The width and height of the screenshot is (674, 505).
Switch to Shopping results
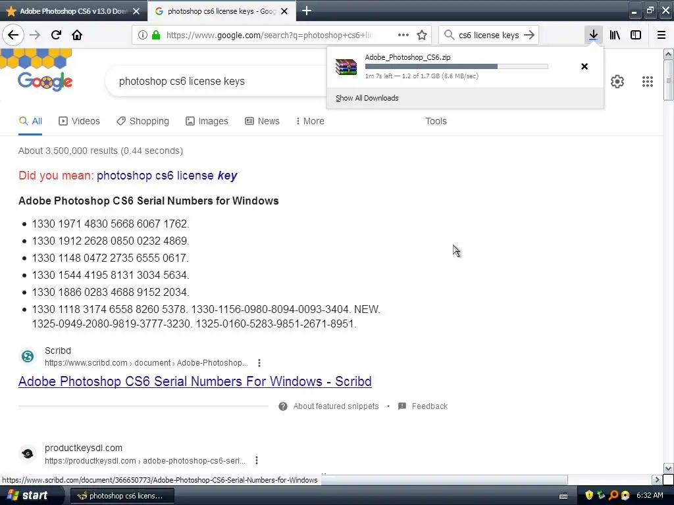pos(143,121)
